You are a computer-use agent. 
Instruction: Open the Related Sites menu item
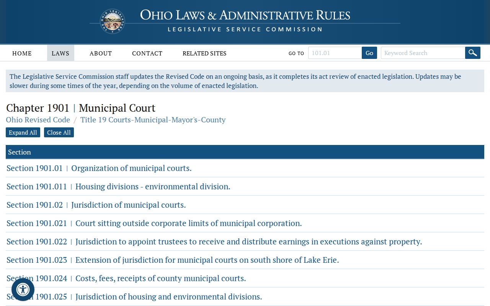tap(204, 53)
